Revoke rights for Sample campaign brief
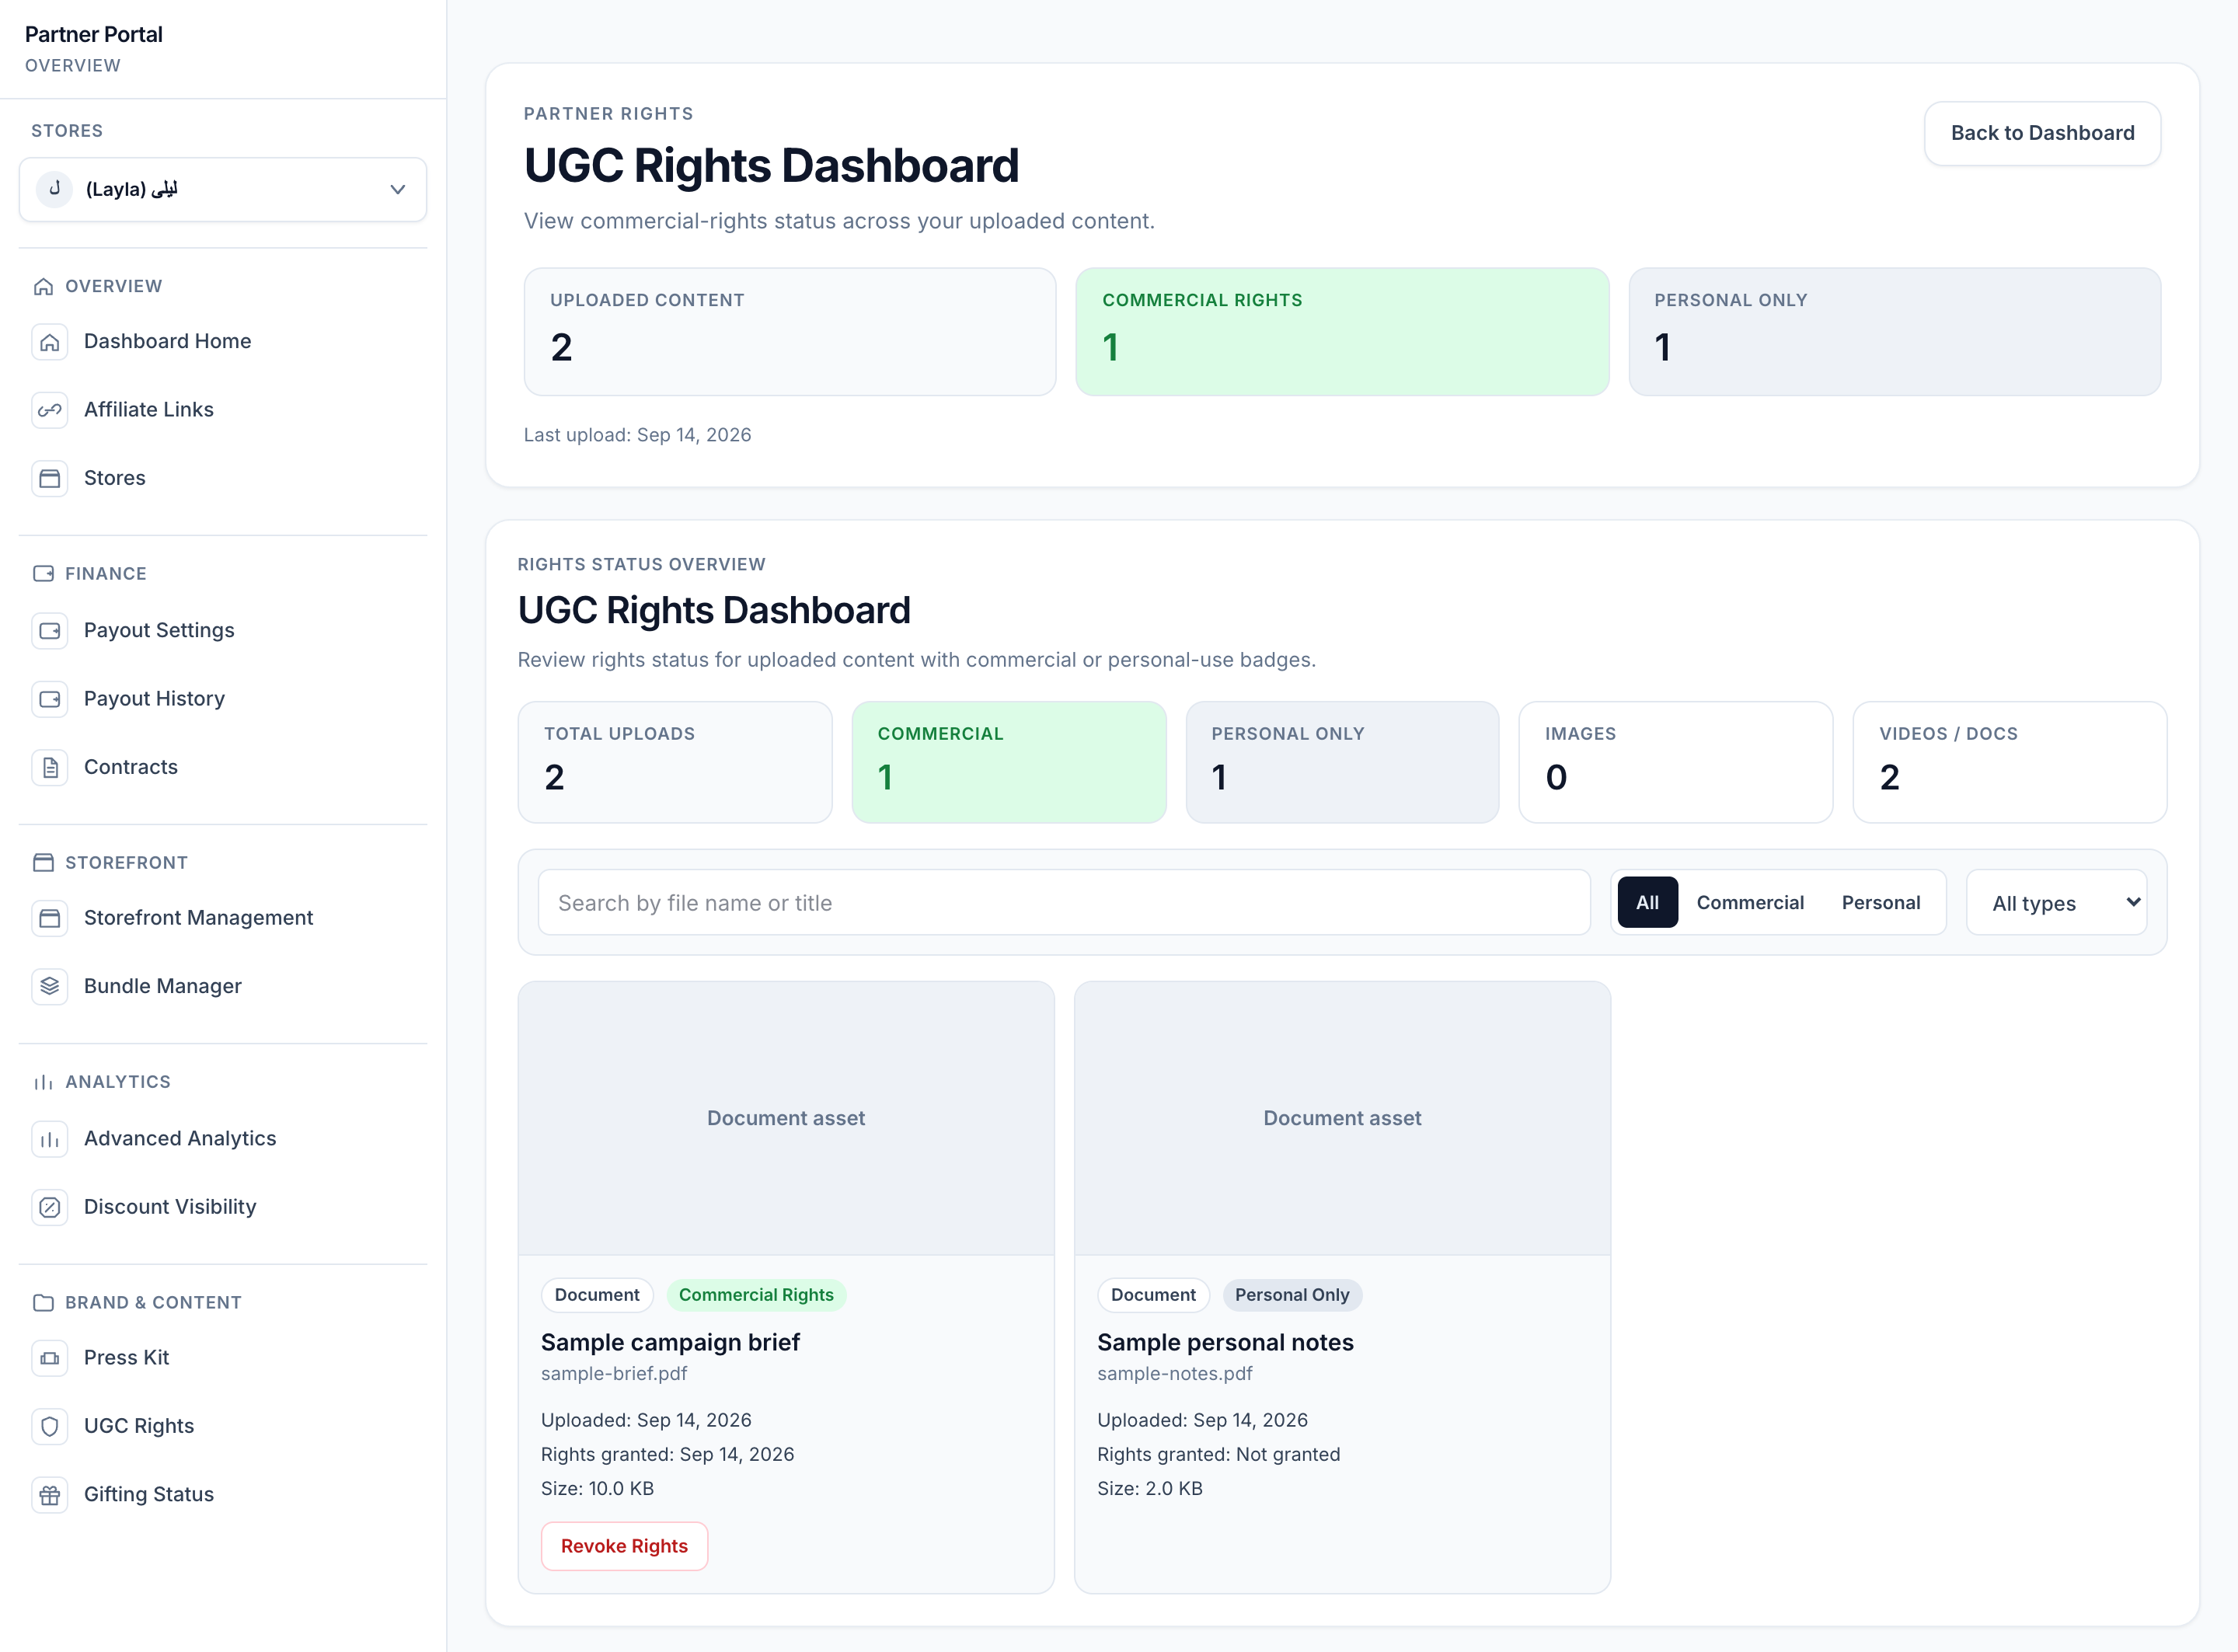Screen dimensions: 2238x1652 tap(624, 1546)
